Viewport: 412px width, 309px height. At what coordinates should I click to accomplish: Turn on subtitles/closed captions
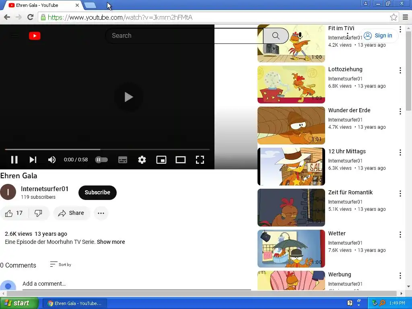point(123,160)
